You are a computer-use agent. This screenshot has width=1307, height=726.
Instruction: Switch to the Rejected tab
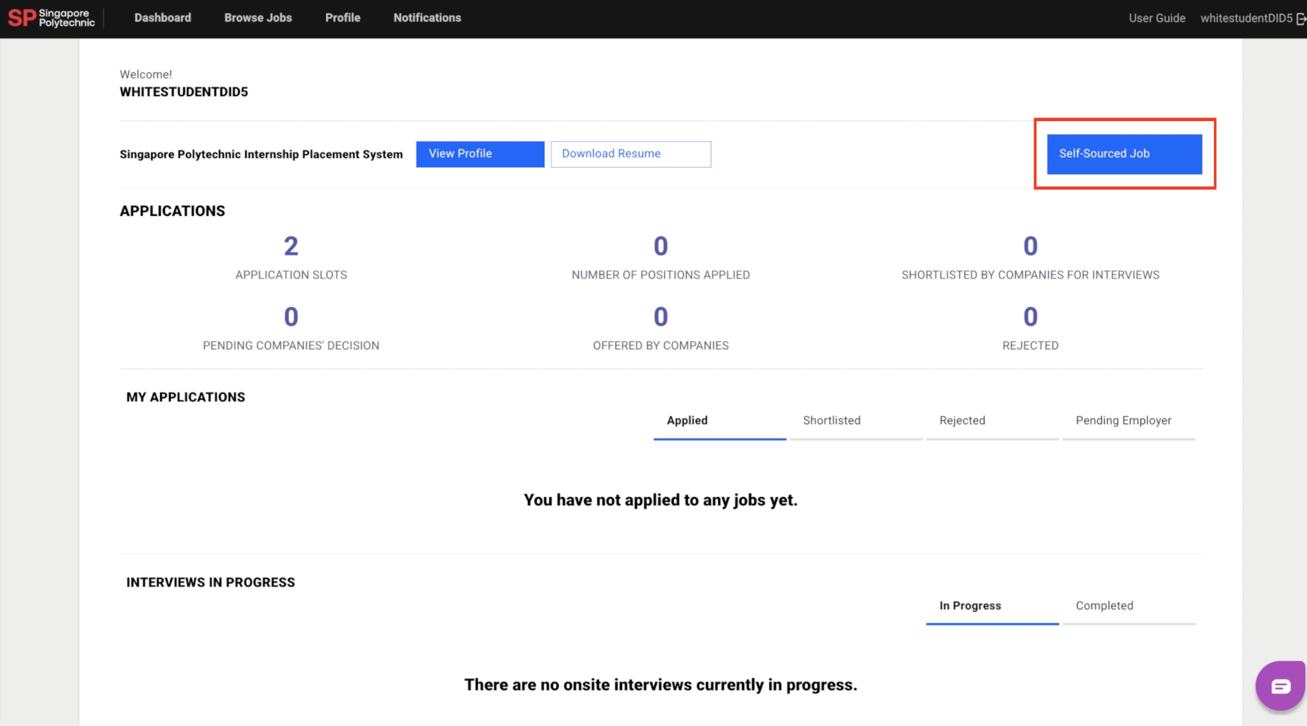pyautogui.click(x=993, y=423)
